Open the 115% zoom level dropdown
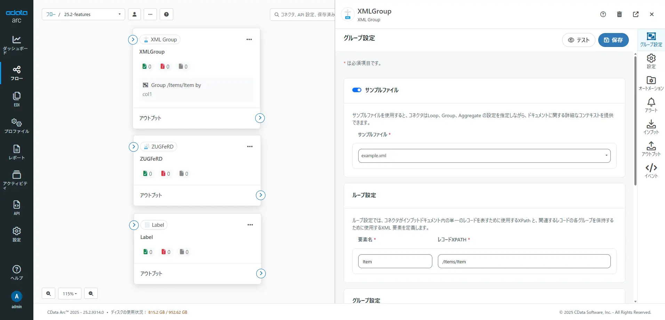665x320 pixels. [x=70, y=294]
